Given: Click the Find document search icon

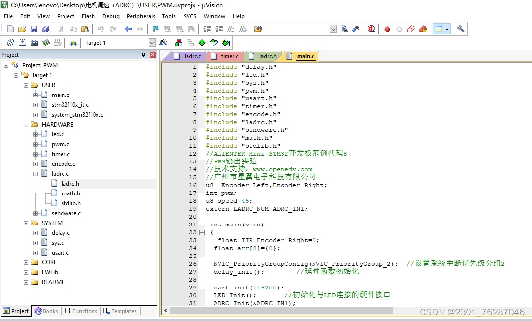Looking at the screenshot, I should tap(344, 29).
